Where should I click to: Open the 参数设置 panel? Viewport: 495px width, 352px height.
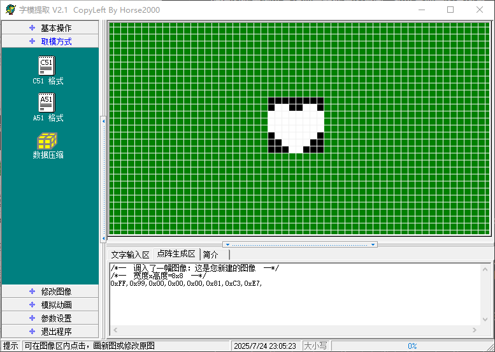click(50, 318)
